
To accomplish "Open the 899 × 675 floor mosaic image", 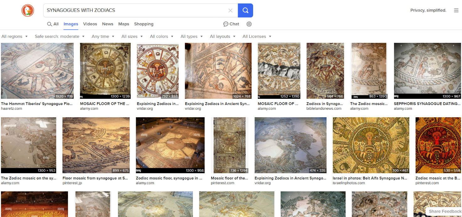I will (x=96, y=145).
